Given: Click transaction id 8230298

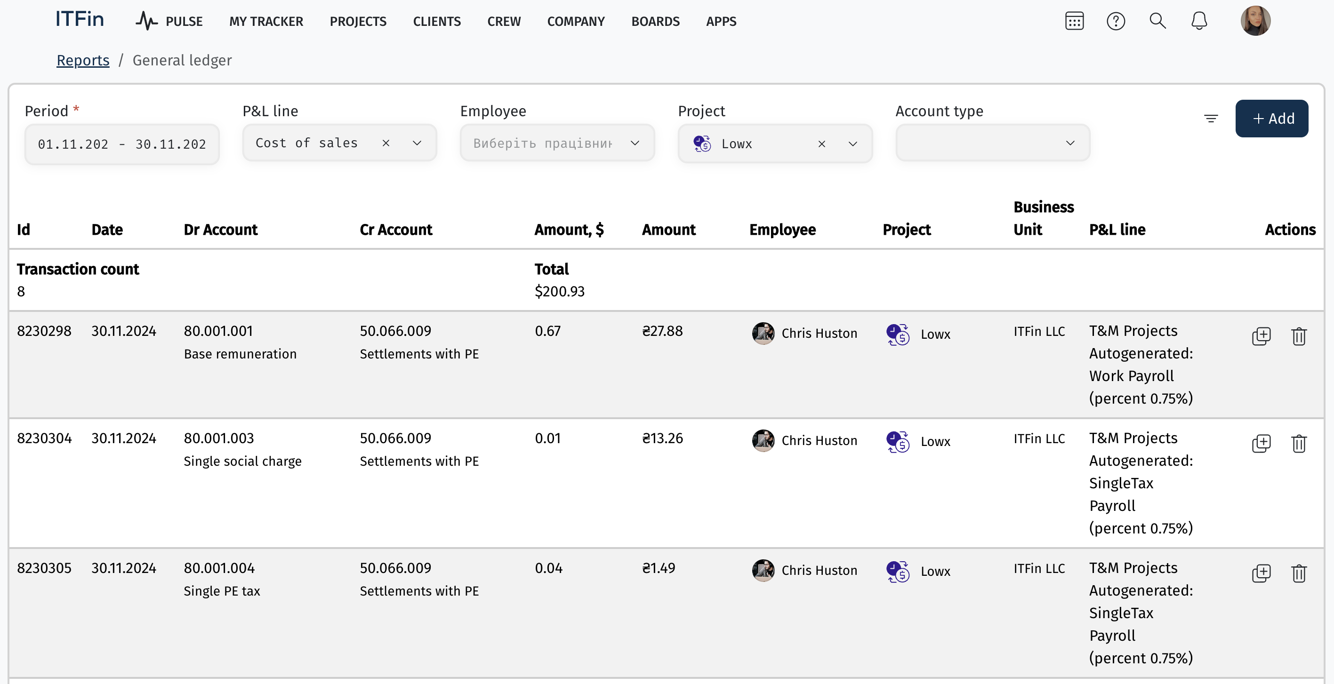Looking at the screenshot, I should pos(44,331).
